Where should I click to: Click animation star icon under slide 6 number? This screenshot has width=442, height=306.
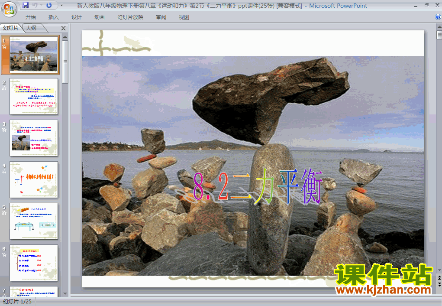point(4,254)
